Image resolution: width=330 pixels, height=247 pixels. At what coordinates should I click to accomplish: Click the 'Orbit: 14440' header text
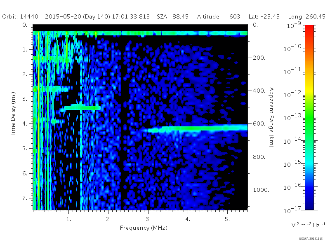coord(20,16)
